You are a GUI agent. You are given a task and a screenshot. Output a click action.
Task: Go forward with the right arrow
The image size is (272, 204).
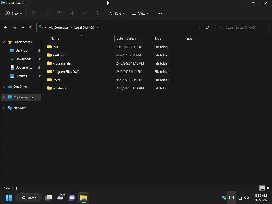tap(15, 28)
